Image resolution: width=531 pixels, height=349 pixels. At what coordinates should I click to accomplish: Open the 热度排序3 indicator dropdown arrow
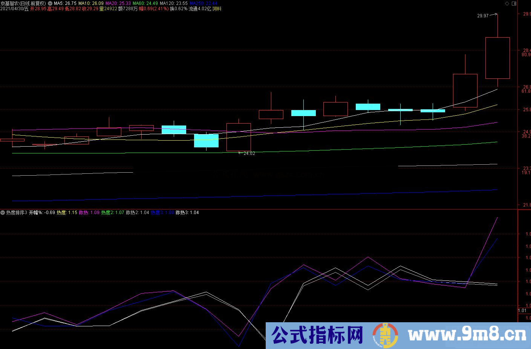(3, 213)
